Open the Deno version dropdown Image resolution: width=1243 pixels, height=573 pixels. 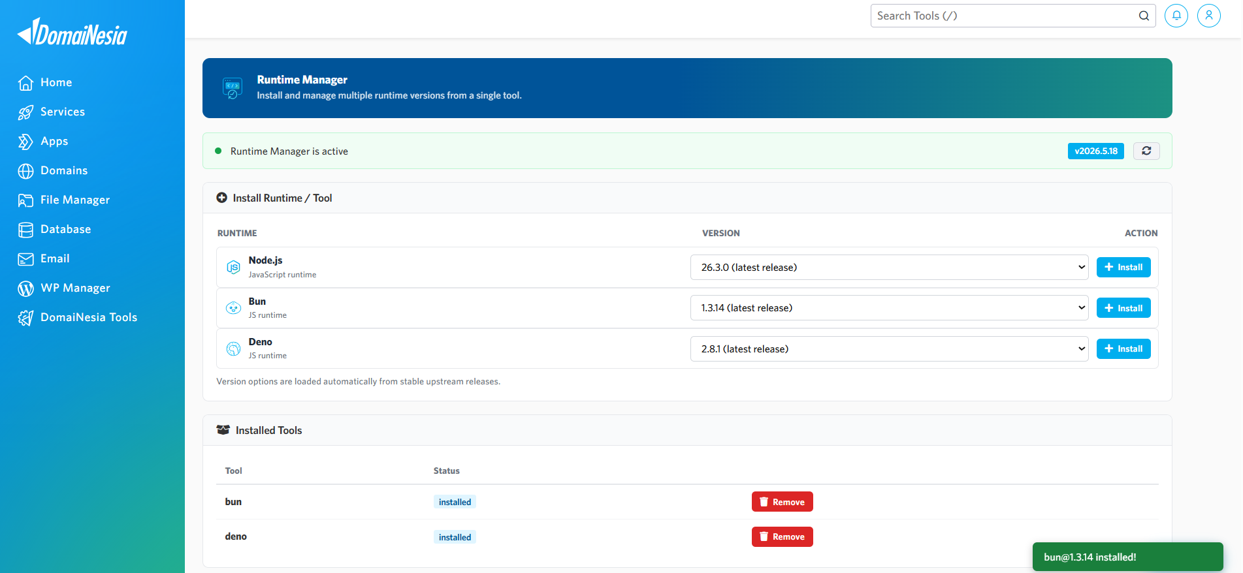pos(889,348)
